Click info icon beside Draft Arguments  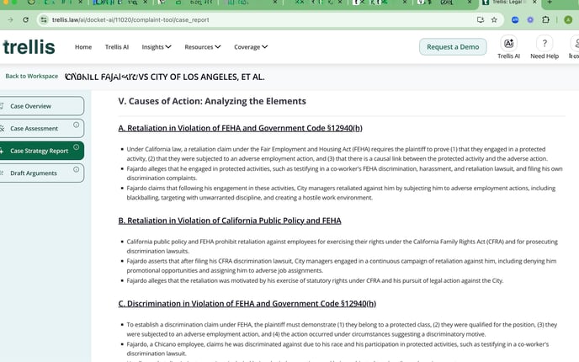(76, 169)
